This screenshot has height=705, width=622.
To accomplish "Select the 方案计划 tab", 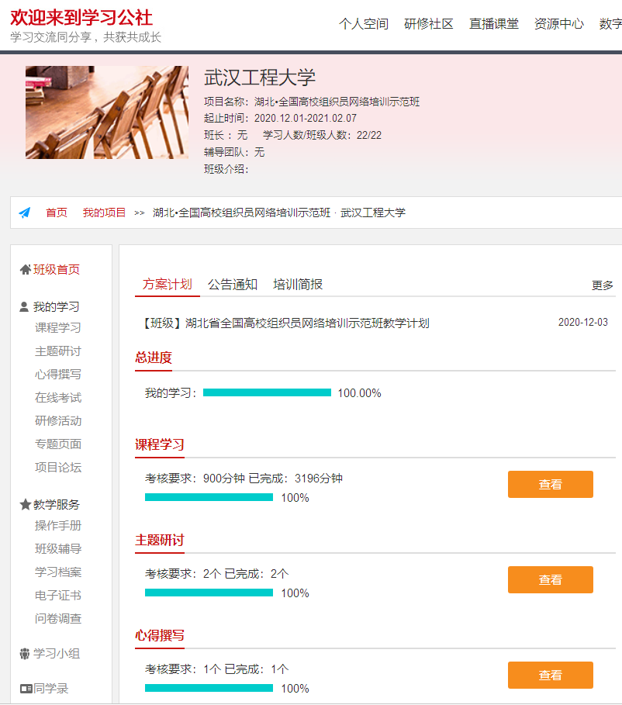I will pos(167,285).
